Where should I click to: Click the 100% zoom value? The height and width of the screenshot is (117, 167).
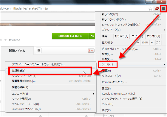coord(145,42)
